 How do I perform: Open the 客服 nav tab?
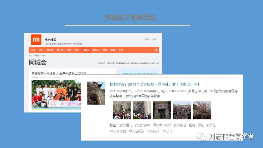coord(113,50)
